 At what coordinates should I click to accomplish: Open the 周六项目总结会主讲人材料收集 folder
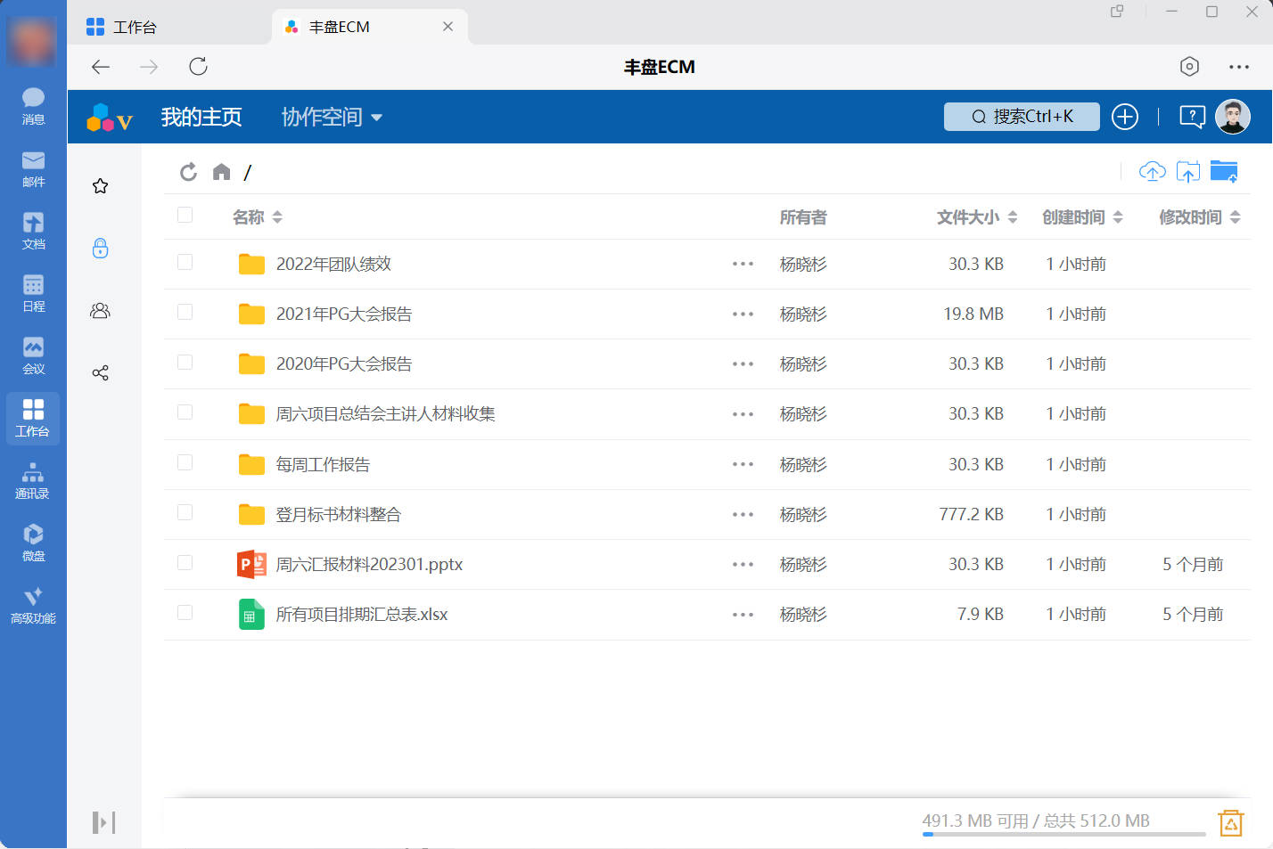pyautogui.click(x=385, y=414)
